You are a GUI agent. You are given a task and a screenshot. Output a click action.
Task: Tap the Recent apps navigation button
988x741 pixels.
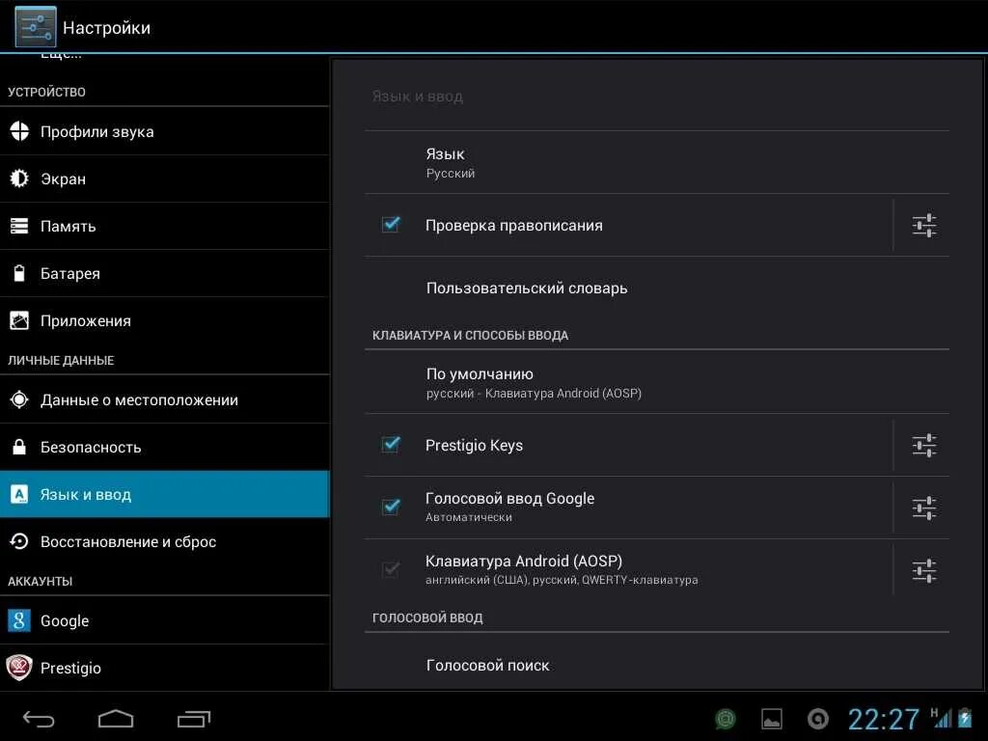coord(193,718)
